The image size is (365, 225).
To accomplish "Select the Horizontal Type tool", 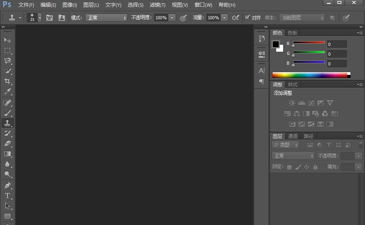I will (7, 195).
